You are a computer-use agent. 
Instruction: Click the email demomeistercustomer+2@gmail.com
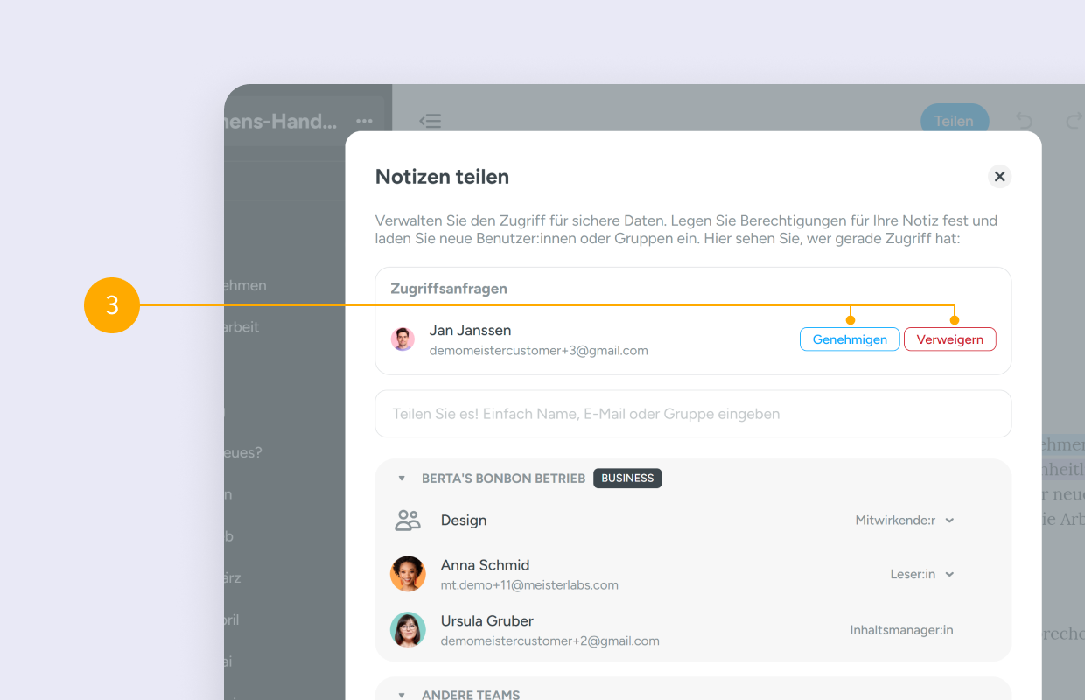pyautogui.click(x=550, y=641)
